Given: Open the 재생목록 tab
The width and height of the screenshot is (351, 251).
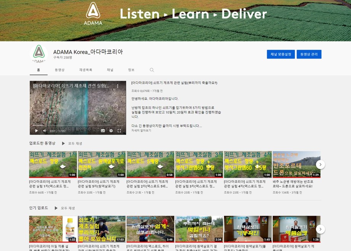Looking at the screenshot, I should (85, 70).
